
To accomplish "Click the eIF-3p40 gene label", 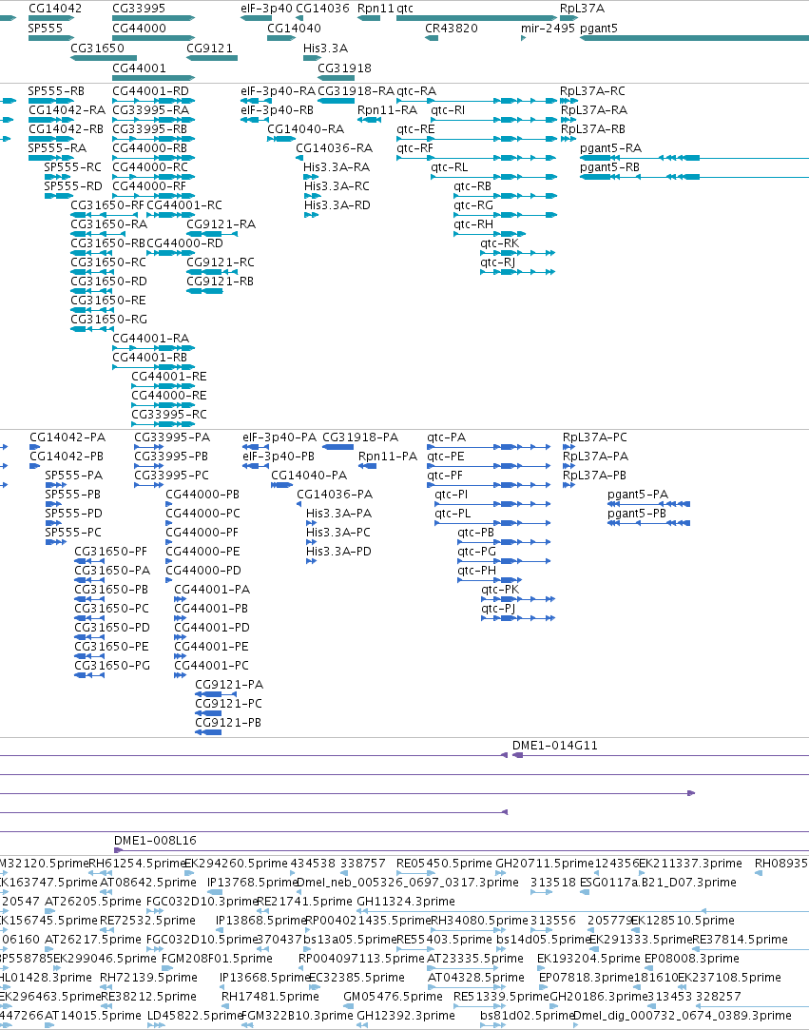I will coord(266,9).
